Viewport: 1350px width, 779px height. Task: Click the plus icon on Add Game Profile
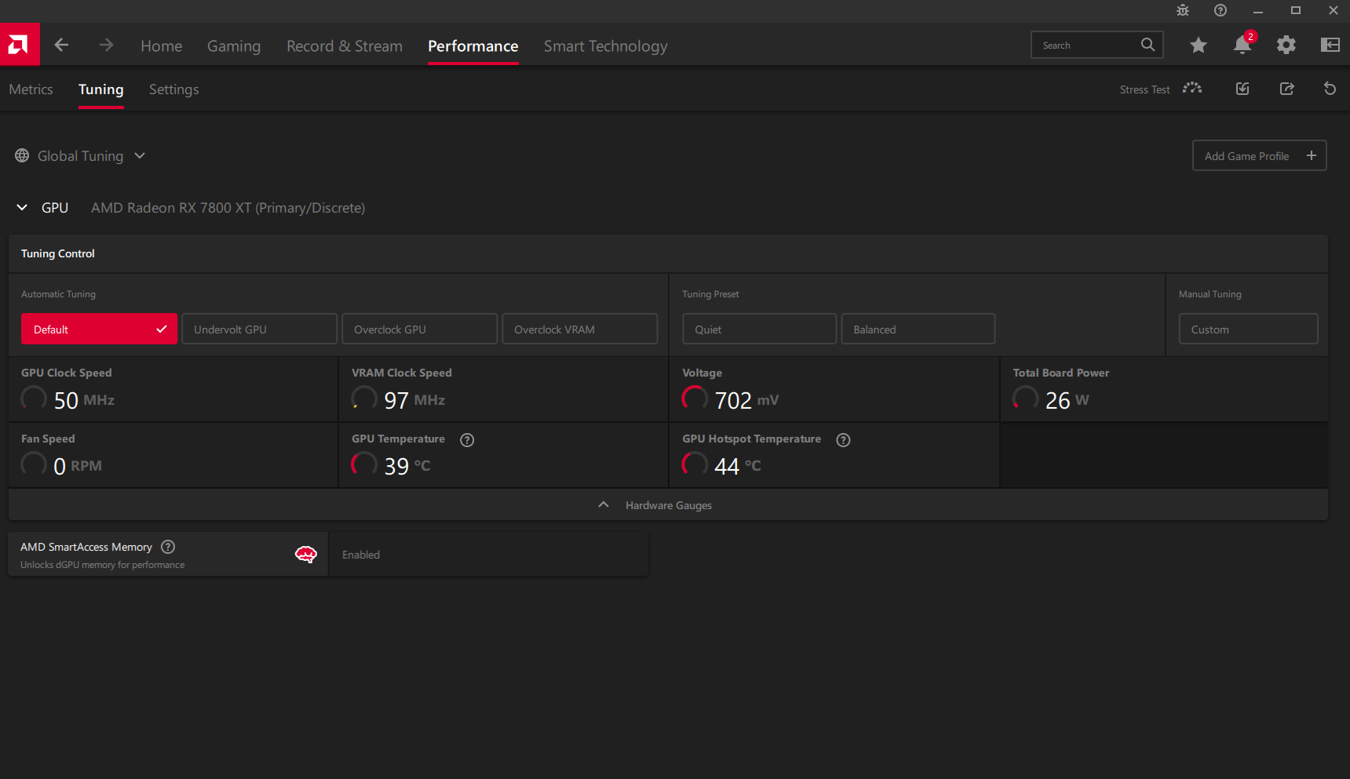1312,155
